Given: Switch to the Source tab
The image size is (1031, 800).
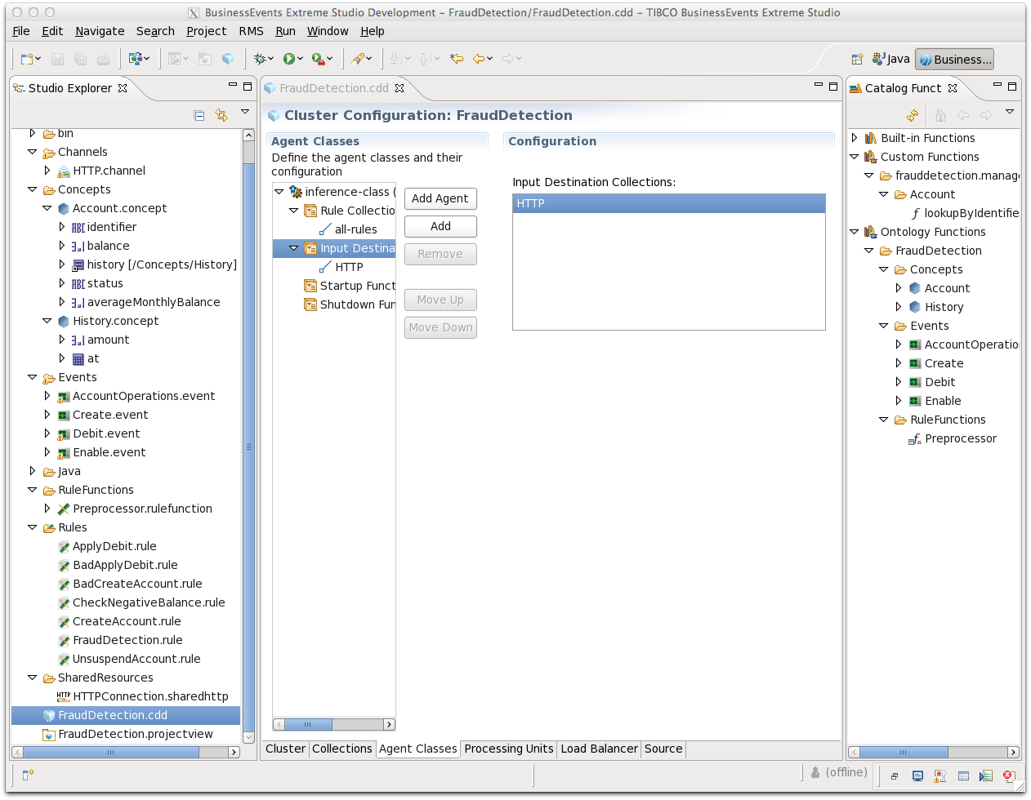Looking at the screenshot, I should coord(663,749).
